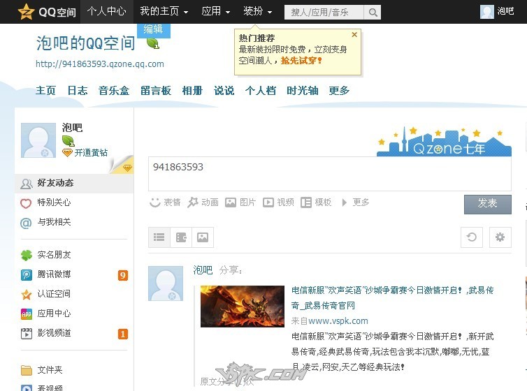Insert an emoticon with the 表情 smiley
The height and width of the screenshot is (391, 527).
point(154,202)
